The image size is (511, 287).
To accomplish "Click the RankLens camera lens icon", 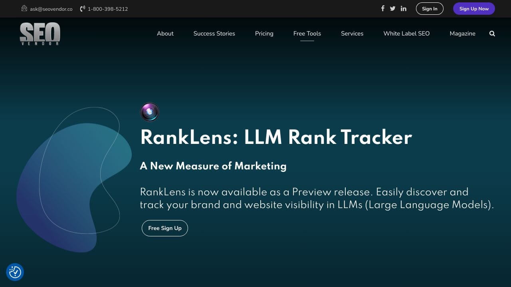I will (150, 112).
